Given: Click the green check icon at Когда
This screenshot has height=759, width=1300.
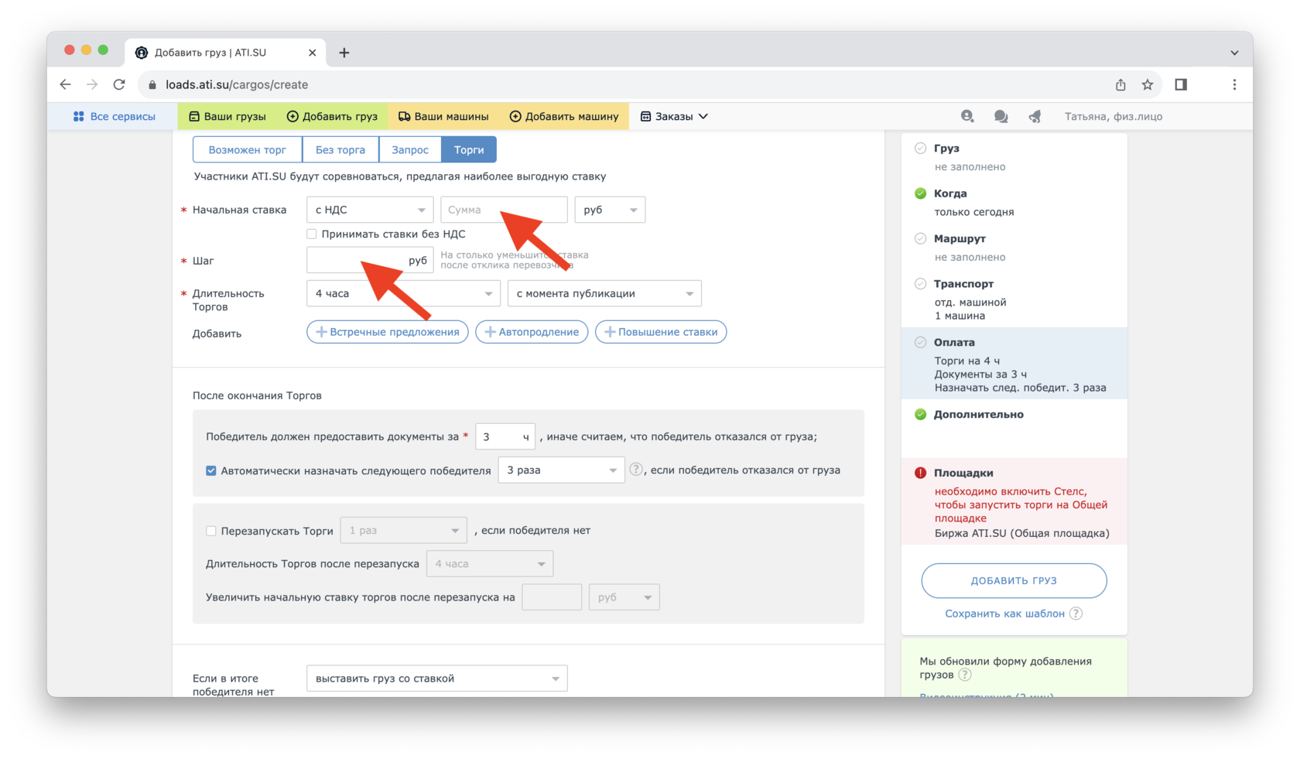Looking at the screenshot, I should (x=920, y=193).
